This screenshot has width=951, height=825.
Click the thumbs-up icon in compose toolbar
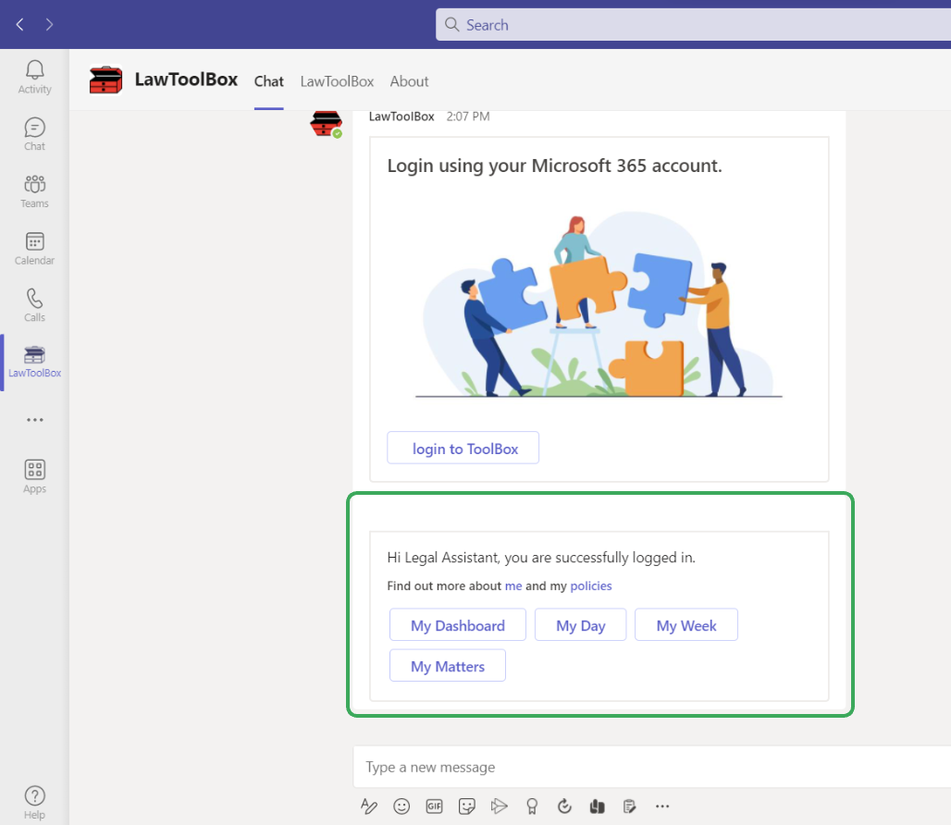(598, 807)
